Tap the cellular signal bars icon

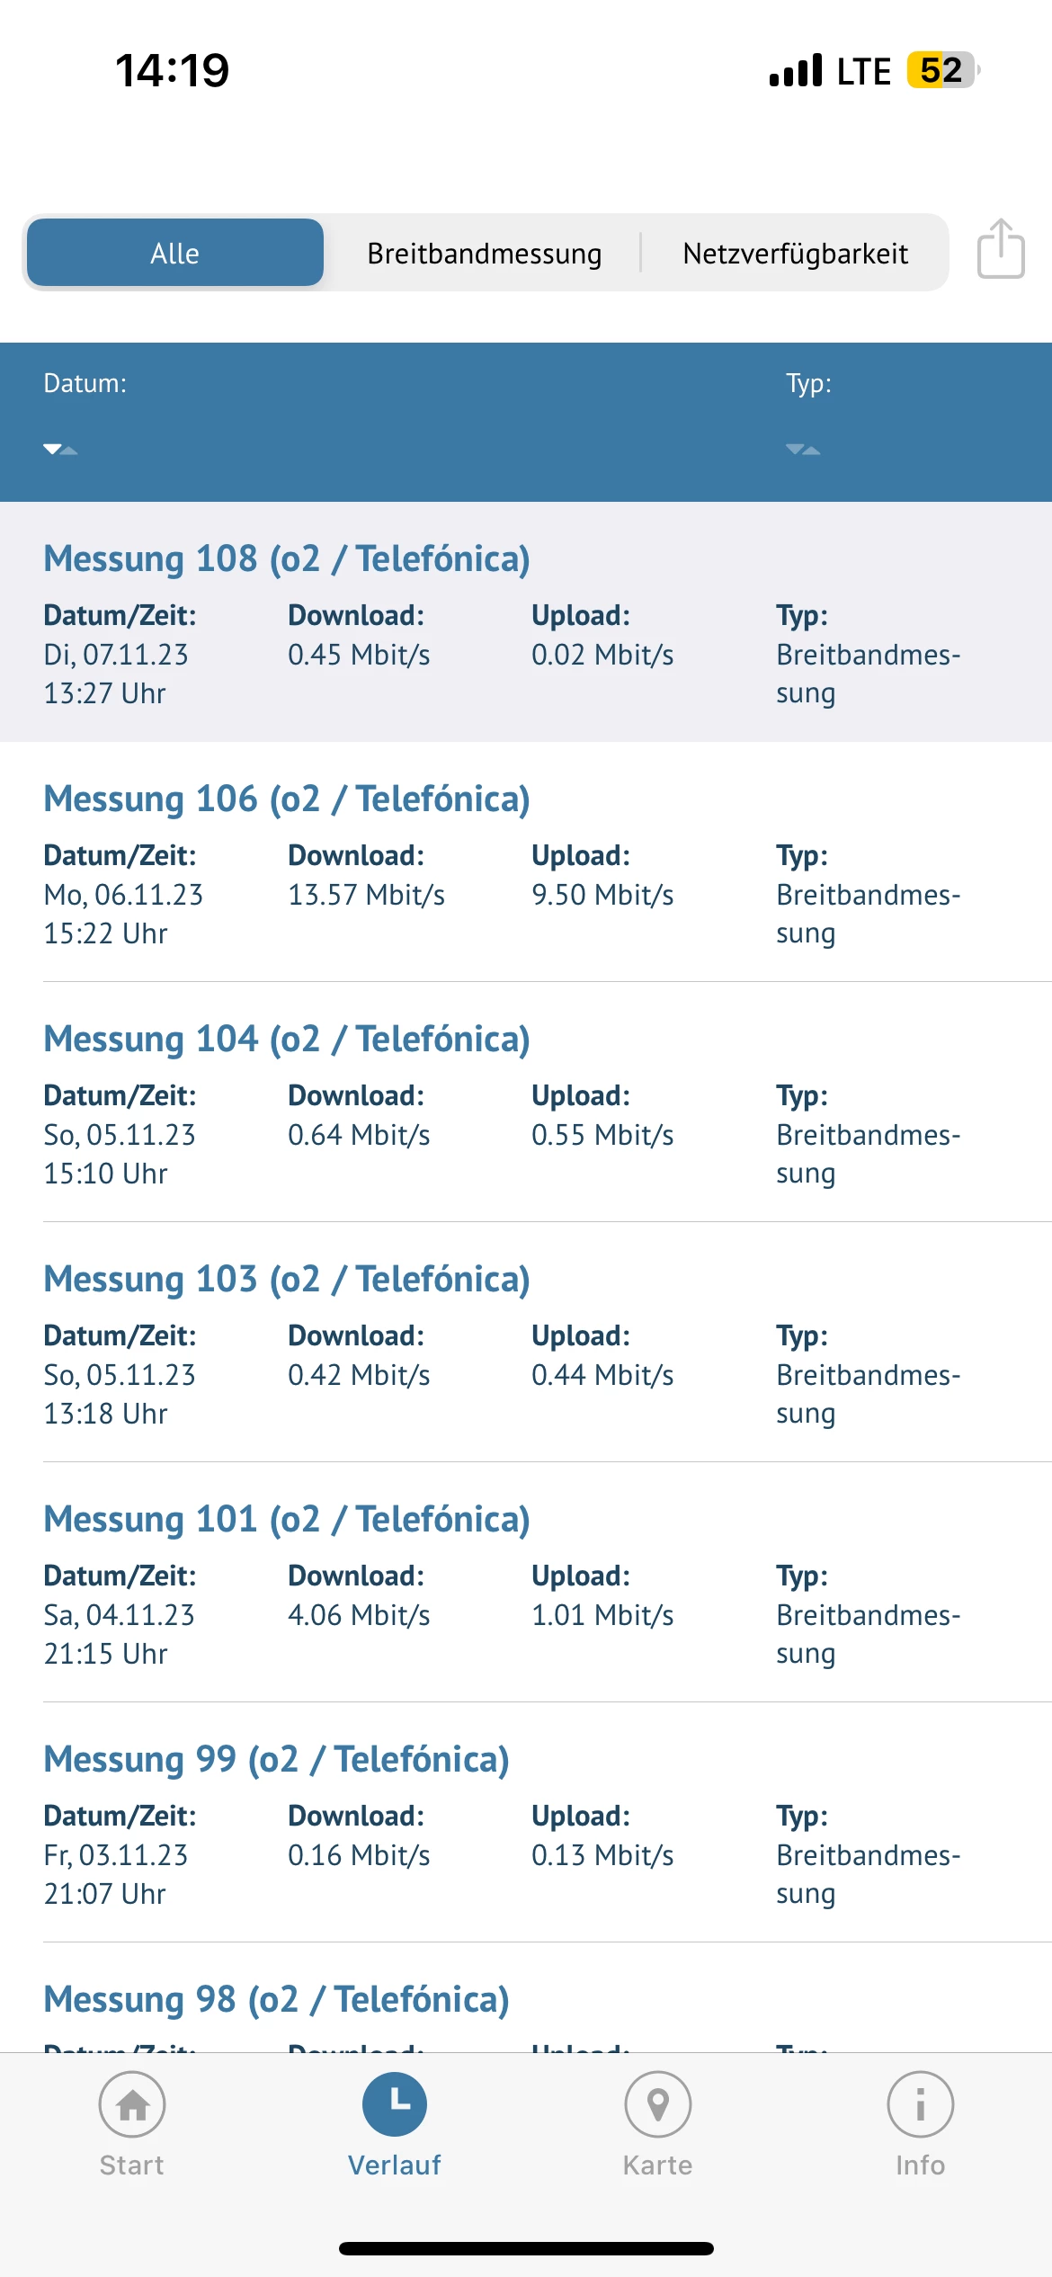(x=796, y=70)
